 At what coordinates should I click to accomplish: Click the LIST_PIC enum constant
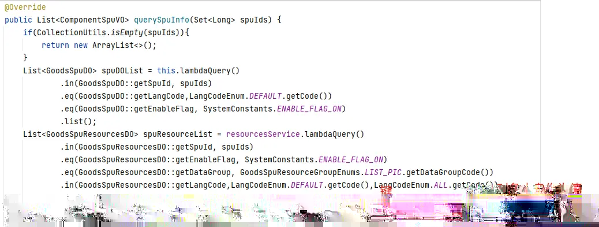coord(383,172)
